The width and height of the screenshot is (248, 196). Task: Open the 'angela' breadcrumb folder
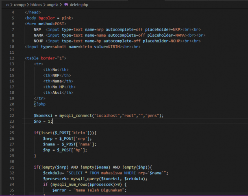point(52,5)
